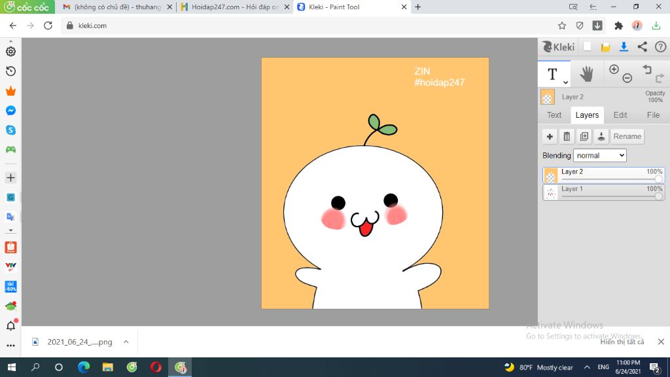Share the drawing via the share icon

pos(643,46)
